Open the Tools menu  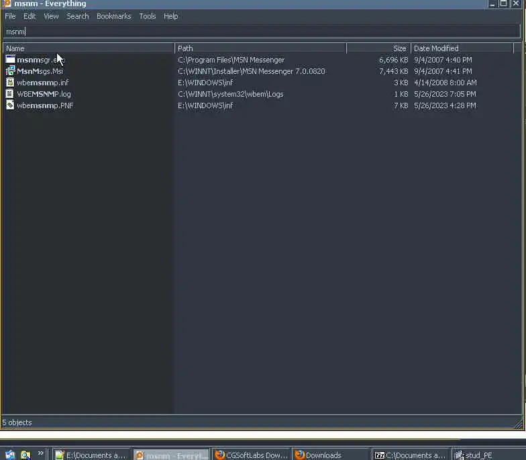pyautogui.click(x=148, y=16)
